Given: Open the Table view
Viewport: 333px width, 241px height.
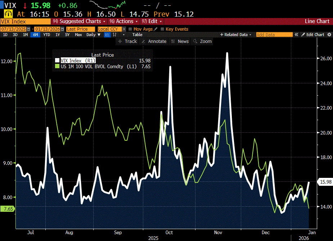Looking at the screenshot, I should pos(138,35).
